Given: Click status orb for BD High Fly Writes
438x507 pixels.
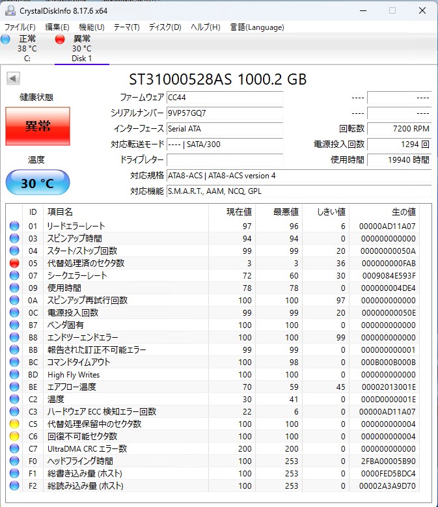Looking at the screenshot, I should (x=14, y=374).
